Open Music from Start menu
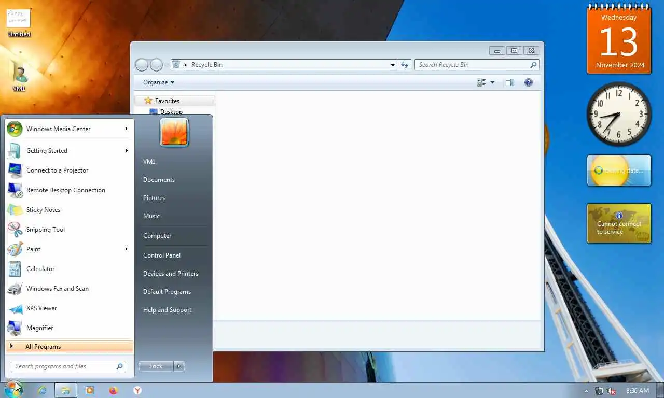 [151, 216]
